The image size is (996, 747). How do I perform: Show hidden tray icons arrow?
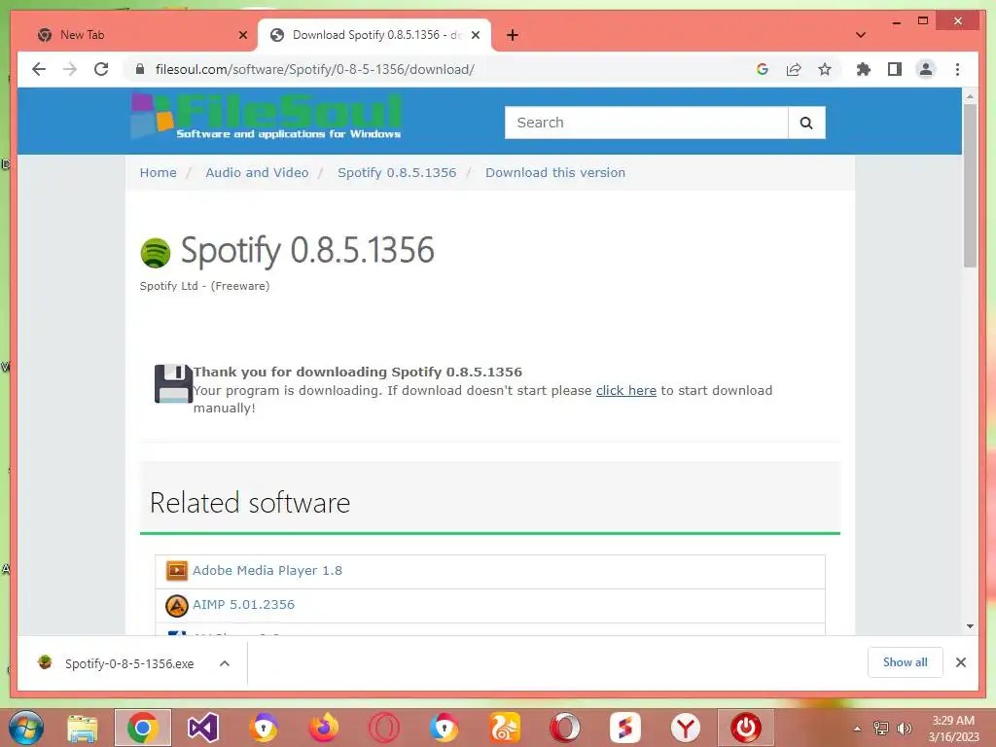858,729
